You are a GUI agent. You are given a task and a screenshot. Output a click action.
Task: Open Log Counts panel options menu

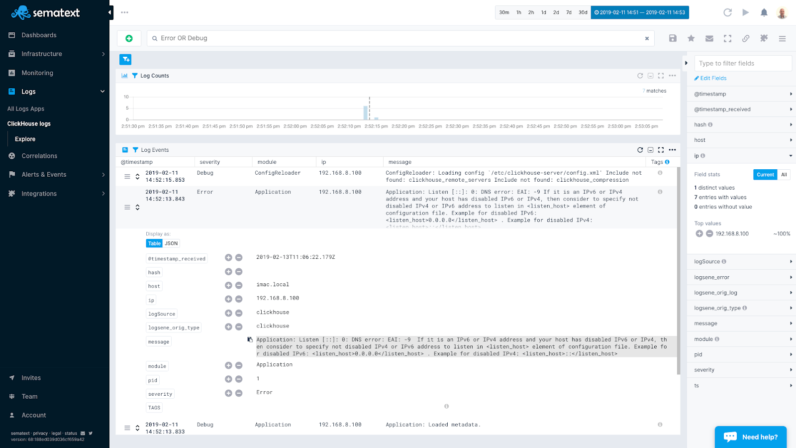pos(672,76)
